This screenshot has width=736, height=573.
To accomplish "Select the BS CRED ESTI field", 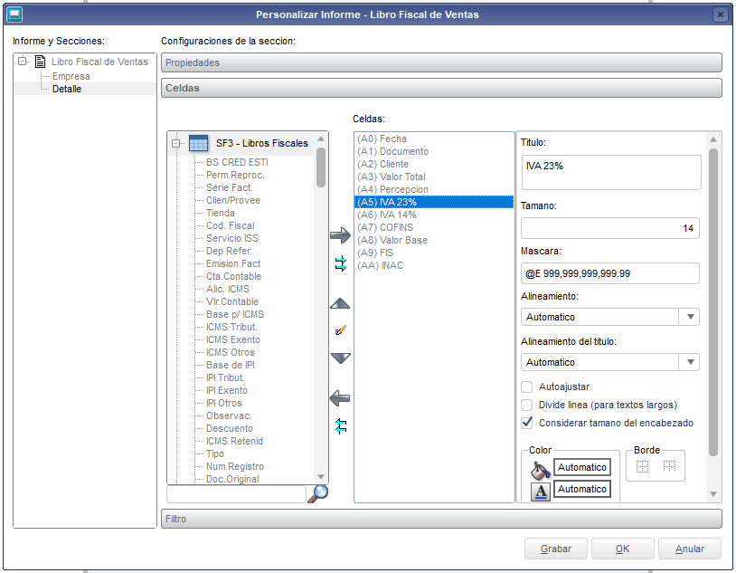I will [x=237, y=162].
